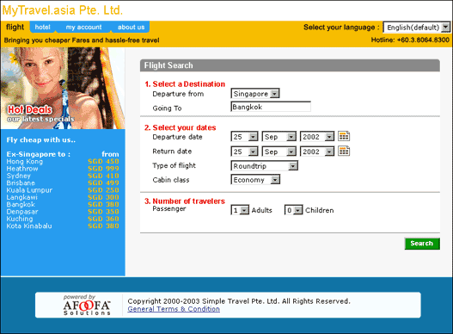This screenshot has width=453, height=334.
Task: Open the departure day dropdown
Action: (x=244, y=137)
